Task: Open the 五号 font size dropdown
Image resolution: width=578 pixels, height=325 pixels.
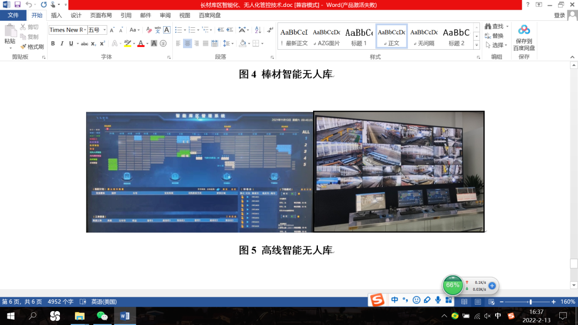Action: [x=104, y=29]
